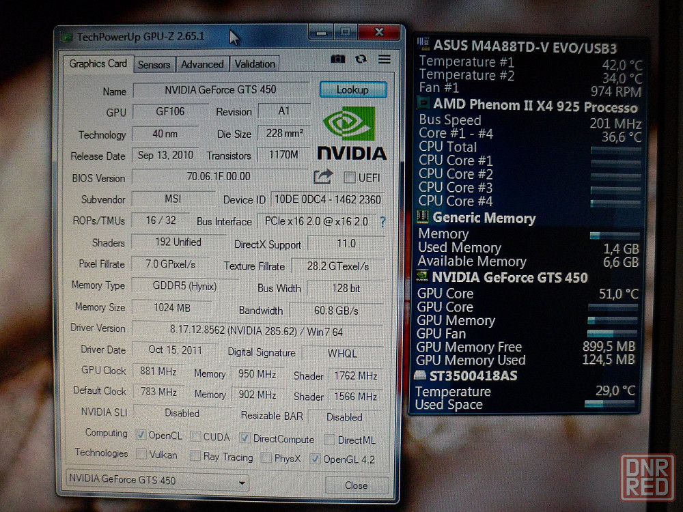The width and height of the screenshot is (683, 512).
Task: Open the GPU-Z hamburger menu
Action: tap(384, 59)
